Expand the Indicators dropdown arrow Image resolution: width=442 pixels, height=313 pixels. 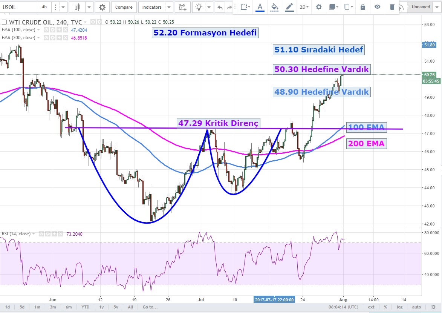[x=169, y=7]
